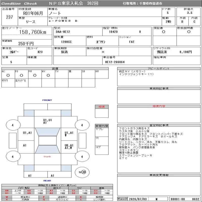Image resolution: width=202 pixels, height=202 pixels.
Task: Select the mileage '158,760km'
Action: coord(33,32)
